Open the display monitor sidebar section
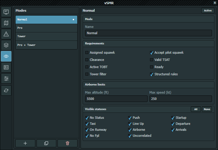 pos(6,12)
